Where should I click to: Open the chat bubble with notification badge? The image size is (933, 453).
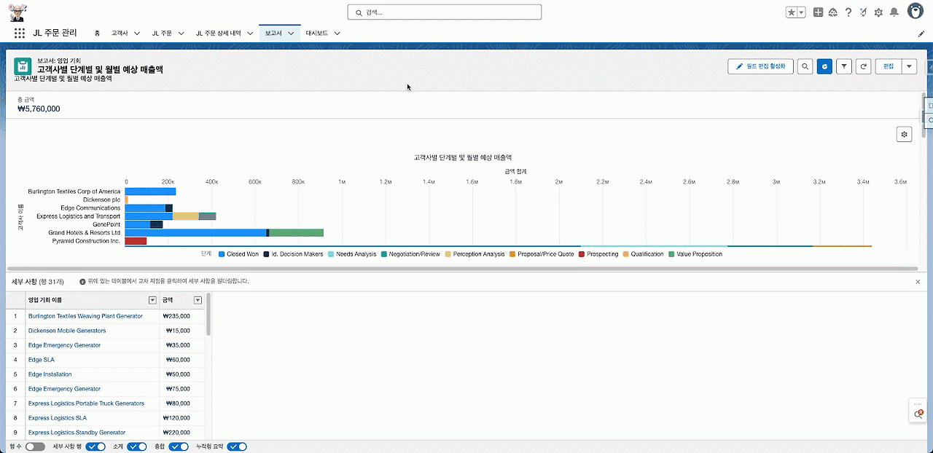point(919,414)
